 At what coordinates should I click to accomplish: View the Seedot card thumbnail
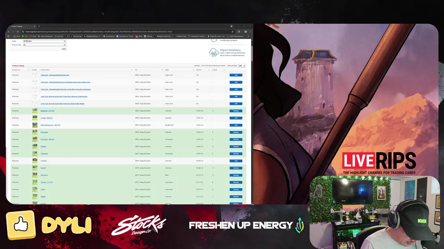[35, 196]
